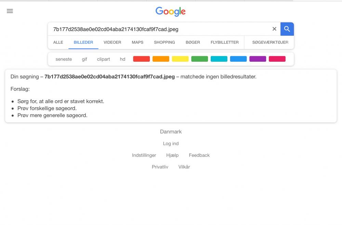The height and width of the screenshot is (225, 342).
Task: Click the Forslag: heading text
Action: tap(20, 89)
